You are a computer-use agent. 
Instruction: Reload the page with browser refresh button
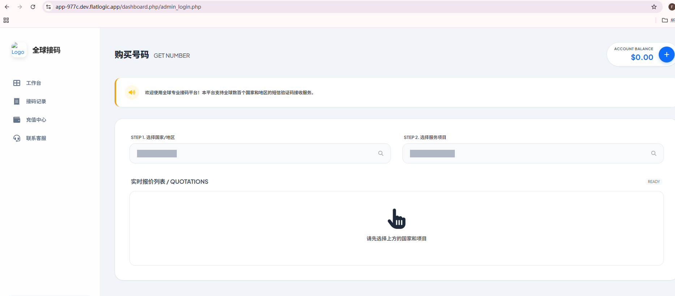pyautogui.click(x=33, y=7)
